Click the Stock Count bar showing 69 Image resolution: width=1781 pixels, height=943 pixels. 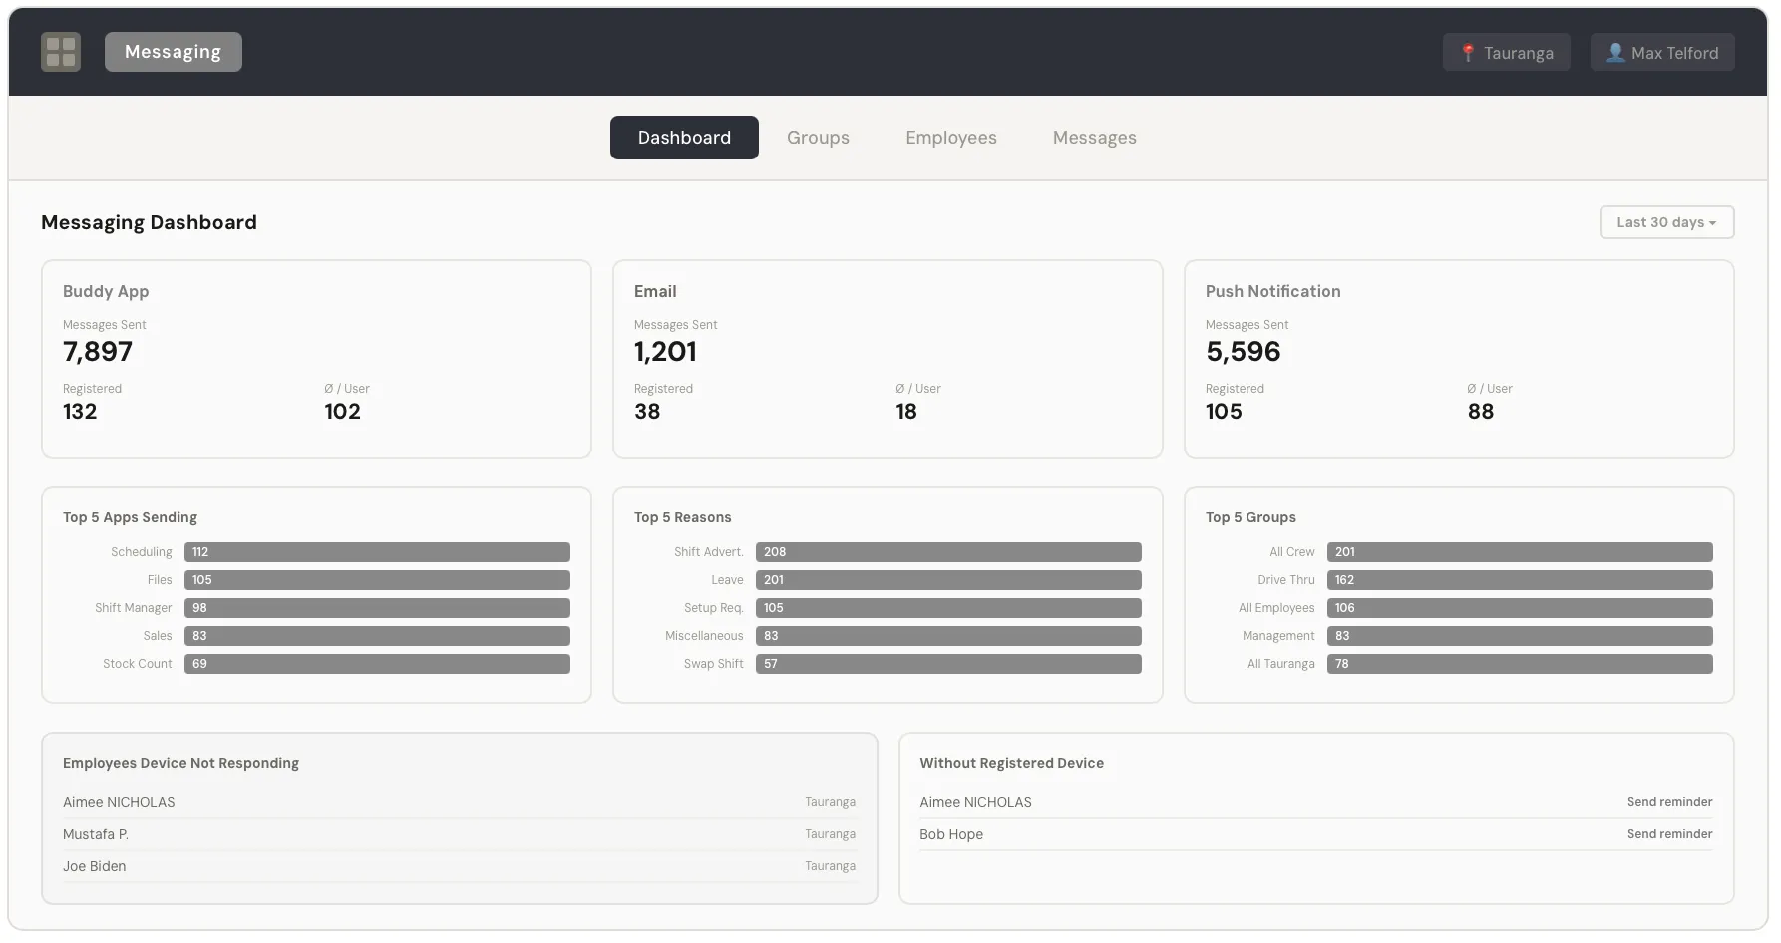click(x=377, y=664)
